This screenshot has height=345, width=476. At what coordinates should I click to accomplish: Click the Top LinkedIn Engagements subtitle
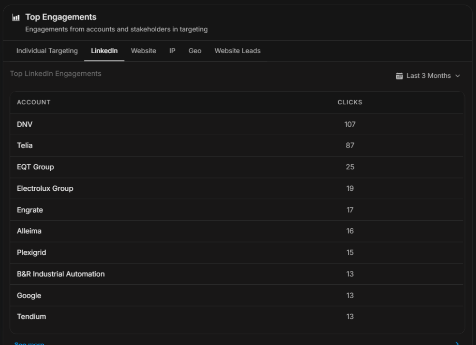coord(56,74)
